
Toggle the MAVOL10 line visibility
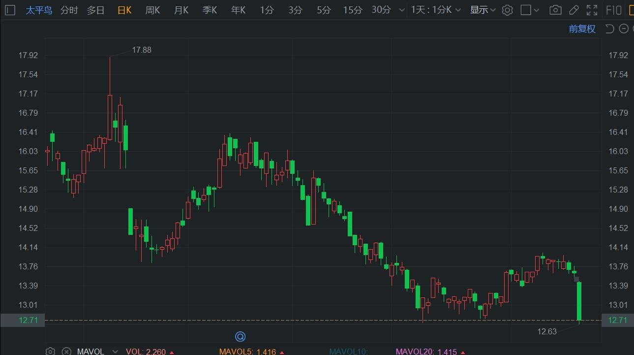[x=348, y=352]
